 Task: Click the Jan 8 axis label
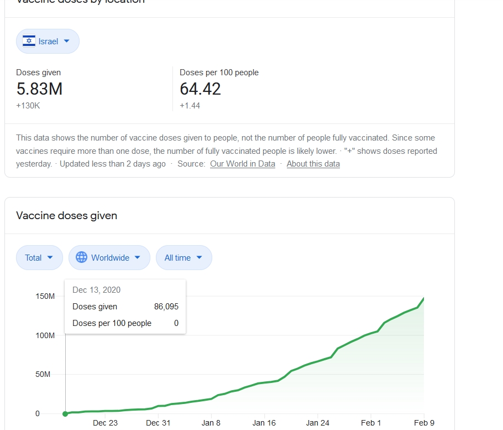211,423
